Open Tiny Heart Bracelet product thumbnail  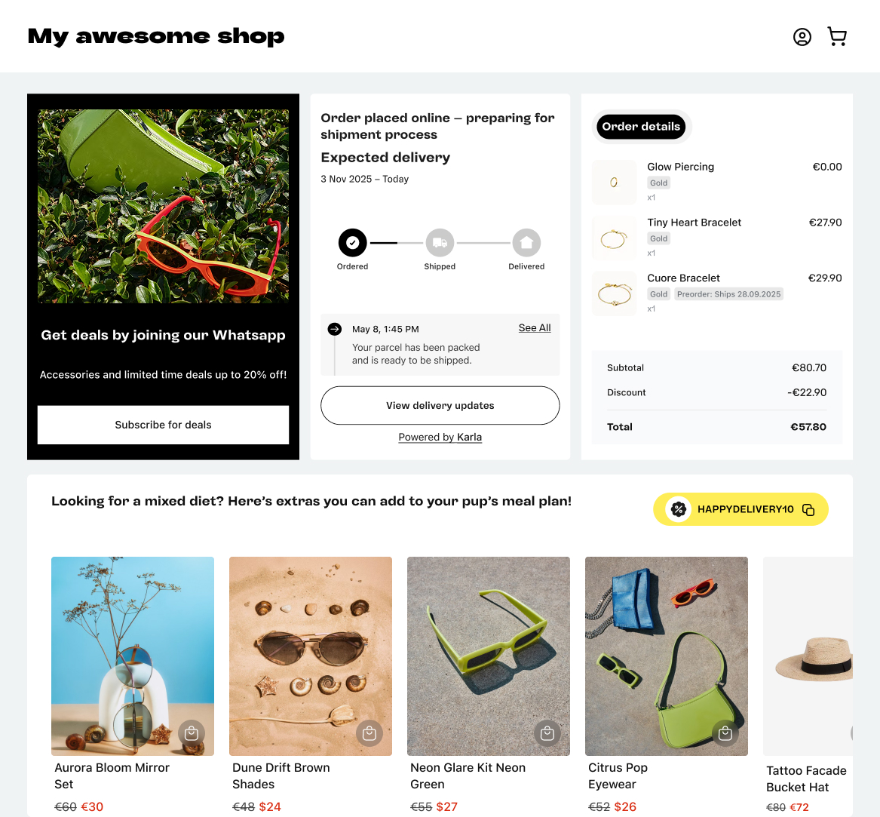(x=614, y=238)
